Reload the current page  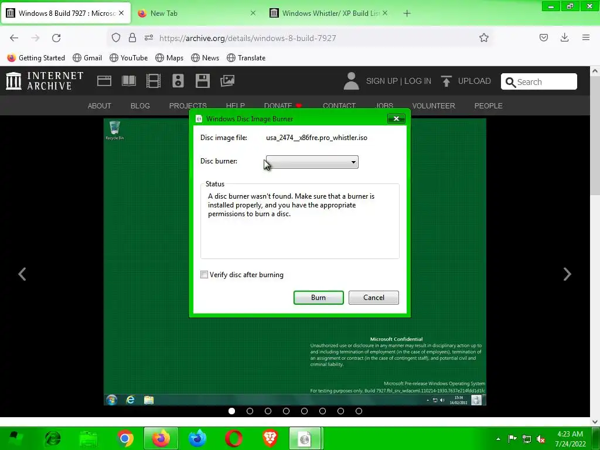coord(56,38)
